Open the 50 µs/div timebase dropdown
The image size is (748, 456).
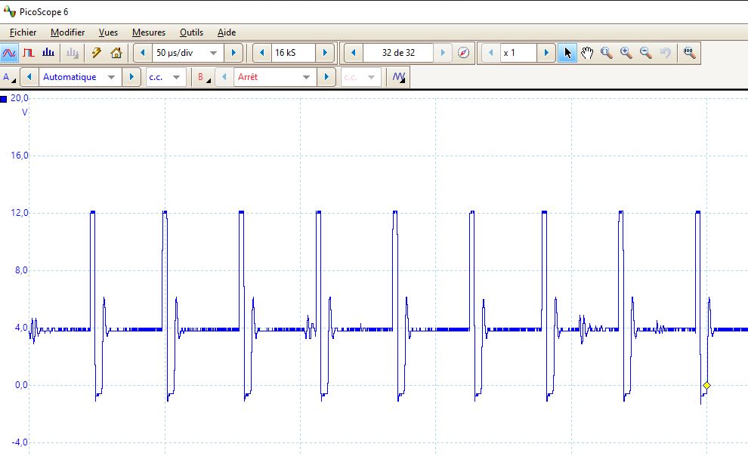click(187, 52)
